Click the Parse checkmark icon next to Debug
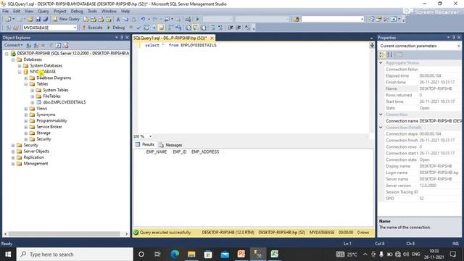The image size is (464, 261). point(138,28)
